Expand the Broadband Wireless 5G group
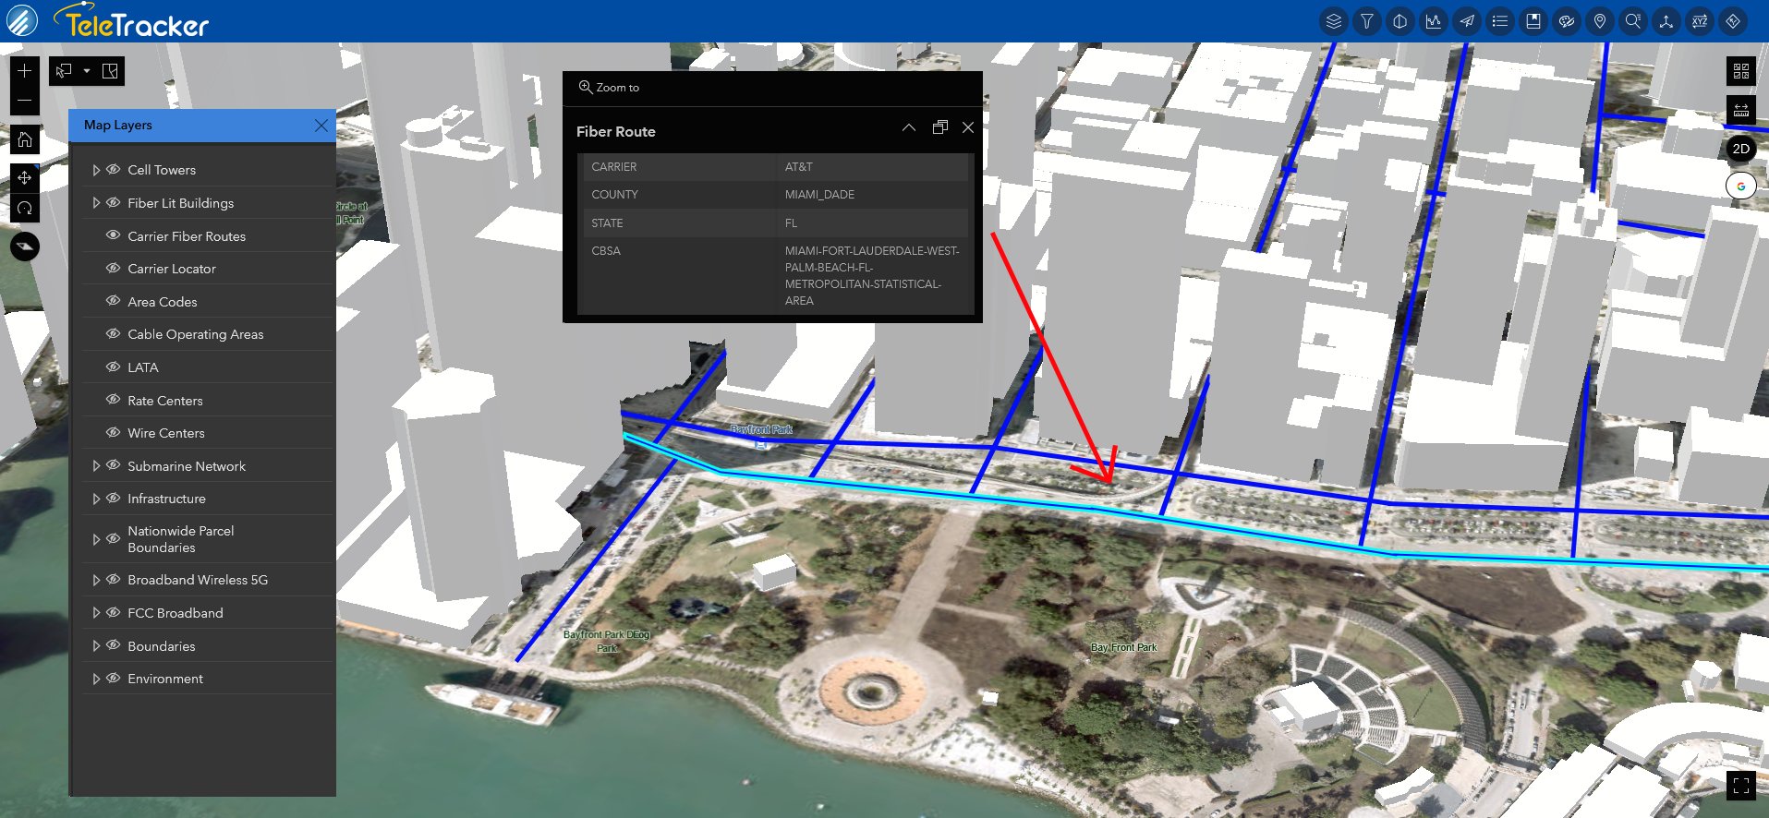The width and height of the screenshot is (1769, 818). 96,580
